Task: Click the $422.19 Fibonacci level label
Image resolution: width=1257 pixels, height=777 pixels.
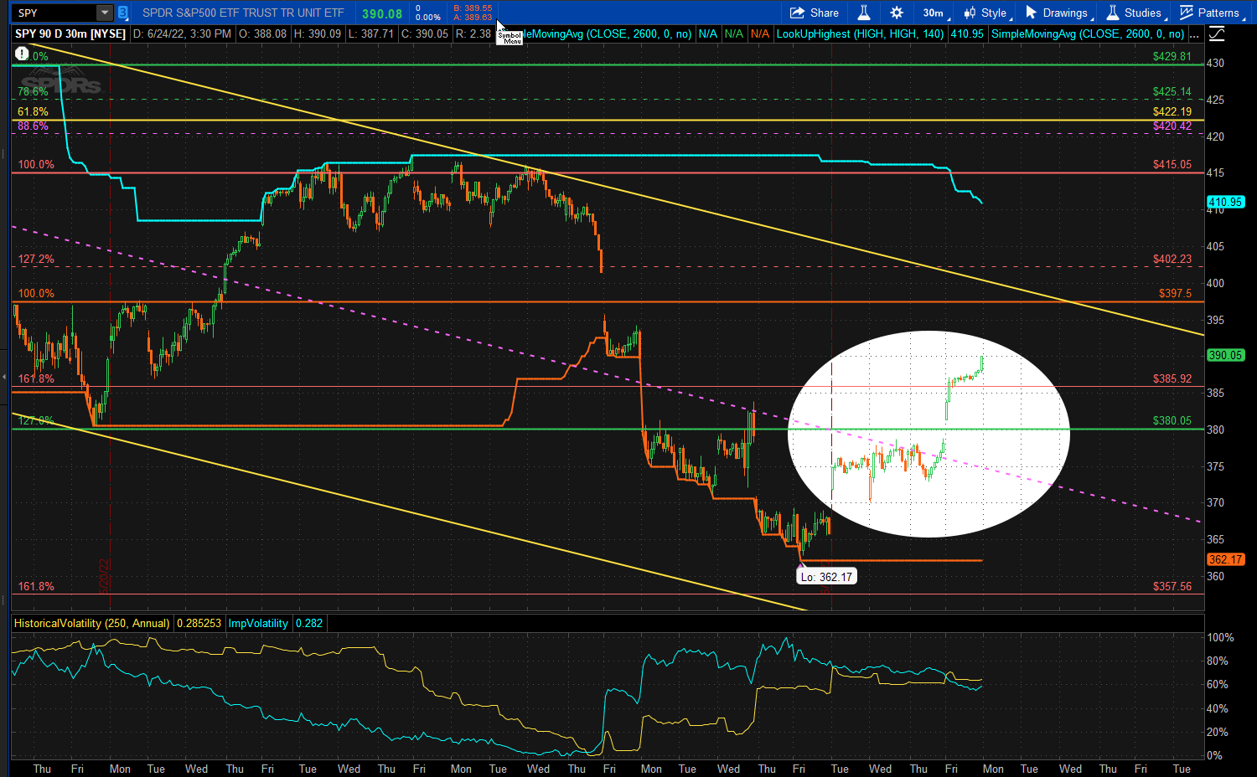Action: [1172, 111]
